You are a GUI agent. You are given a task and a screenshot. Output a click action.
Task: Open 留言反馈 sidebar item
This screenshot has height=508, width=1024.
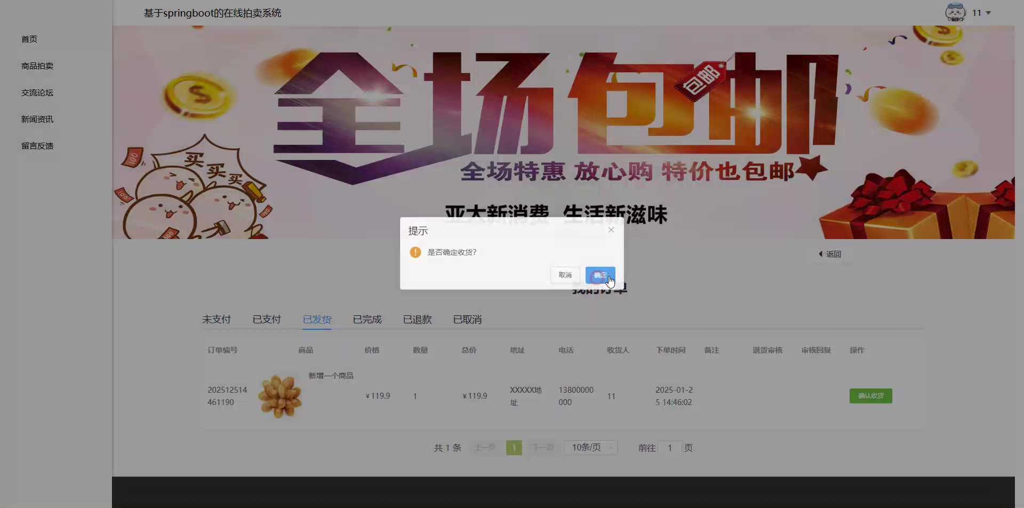click(x=37, y=146)
